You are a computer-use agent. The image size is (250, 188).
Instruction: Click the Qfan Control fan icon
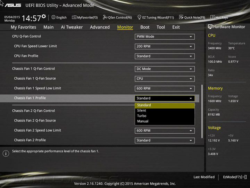(x=105, y=17)
